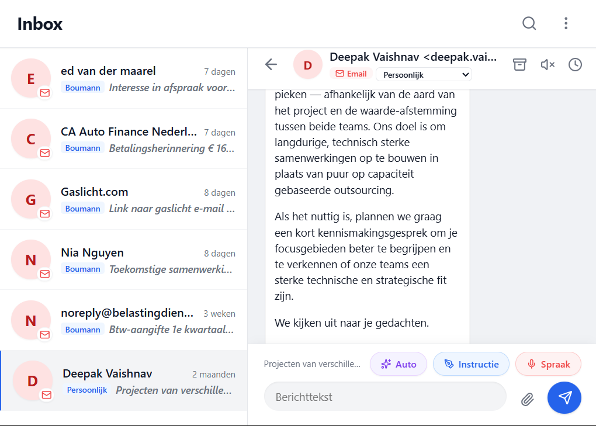Image resolution: width=596 pixels, height=426 pixels.
Task: Open the Persoonlijk category dropdown
Action: (x=423, y=74)
